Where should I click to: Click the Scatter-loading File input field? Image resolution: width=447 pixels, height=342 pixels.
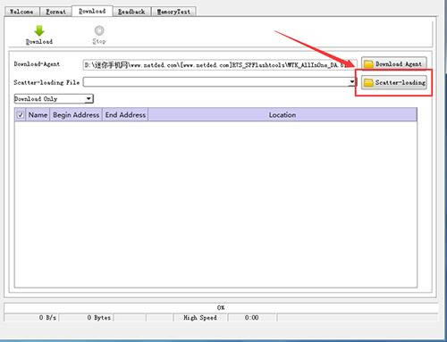coord(216,82)
